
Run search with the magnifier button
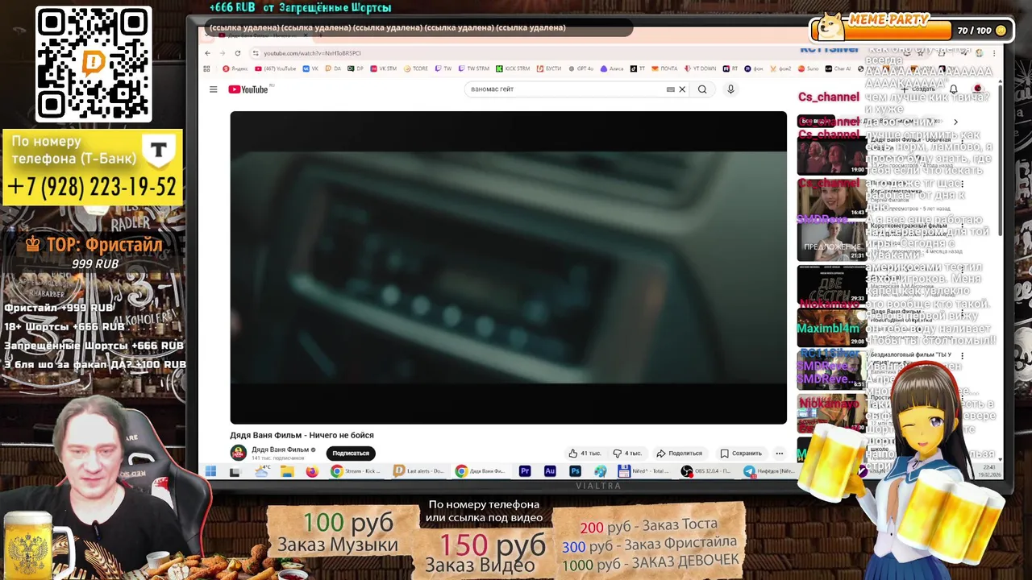tap(702, 89)
